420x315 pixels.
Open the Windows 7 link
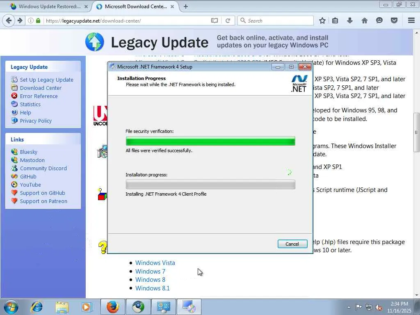pos(150,272)
